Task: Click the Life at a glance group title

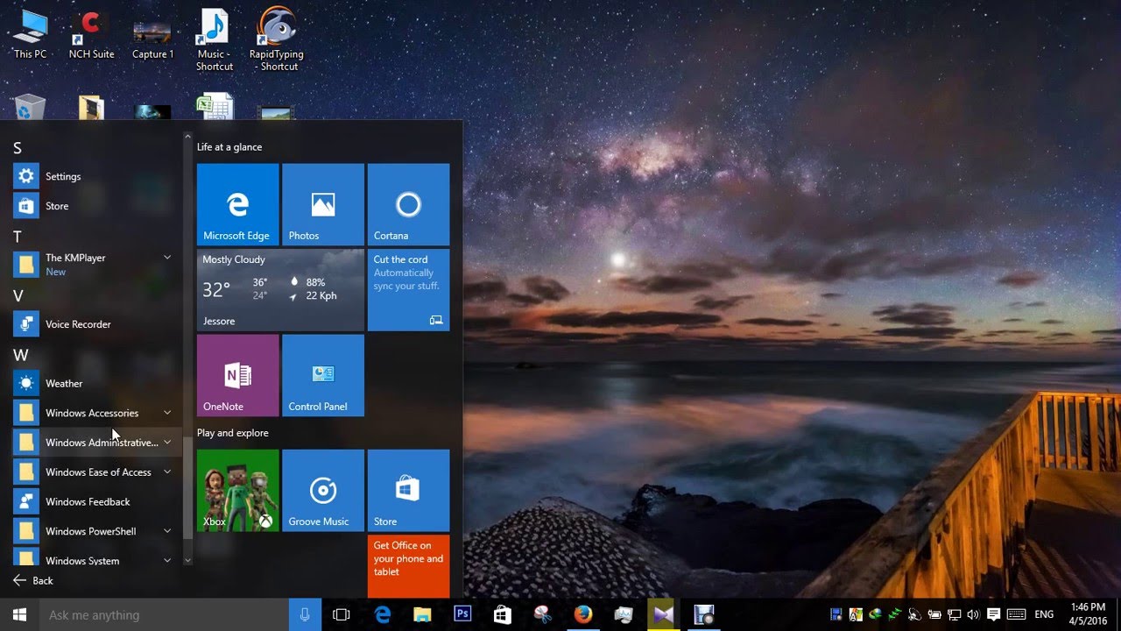Action: pos(229,147)
